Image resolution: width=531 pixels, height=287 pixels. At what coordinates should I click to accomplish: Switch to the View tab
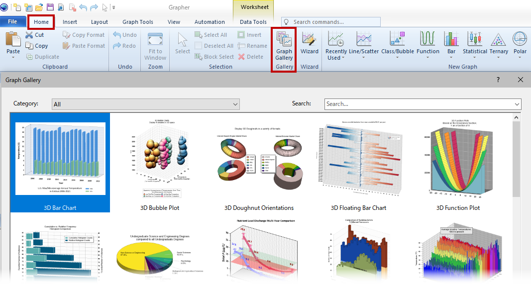point(174,22)
